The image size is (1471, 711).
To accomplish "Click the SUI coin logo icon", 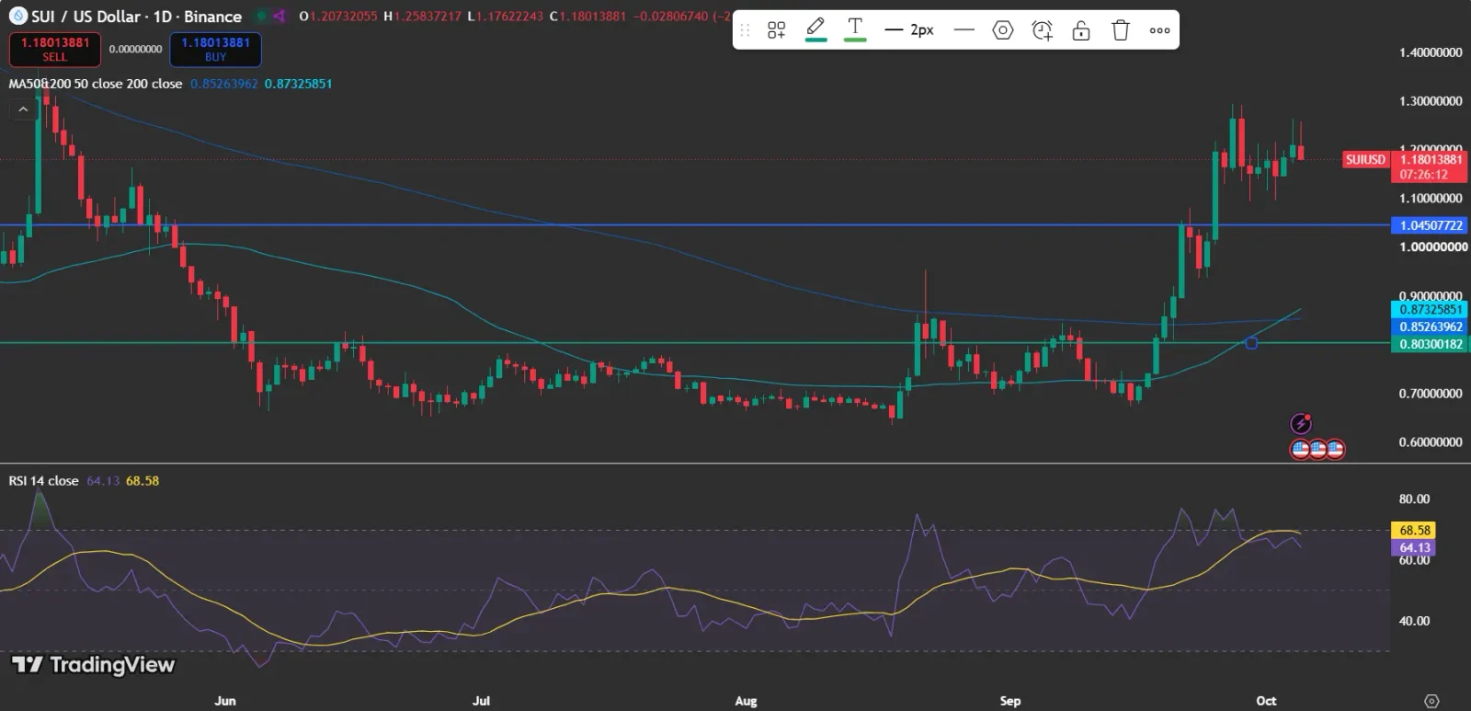I will tap(17, 17).
